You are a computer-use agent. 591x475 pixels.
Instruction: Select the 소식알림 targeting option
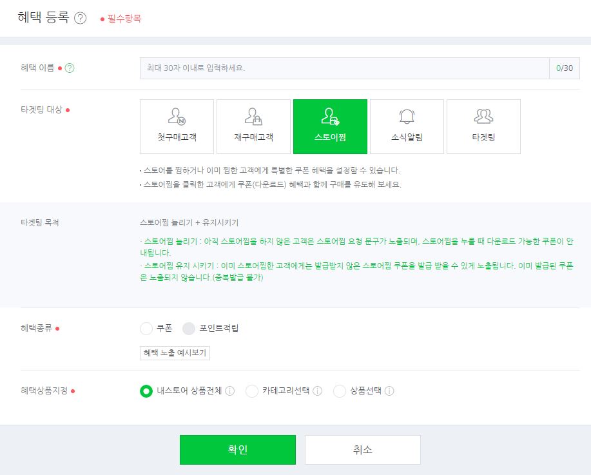tap(407, 127)
